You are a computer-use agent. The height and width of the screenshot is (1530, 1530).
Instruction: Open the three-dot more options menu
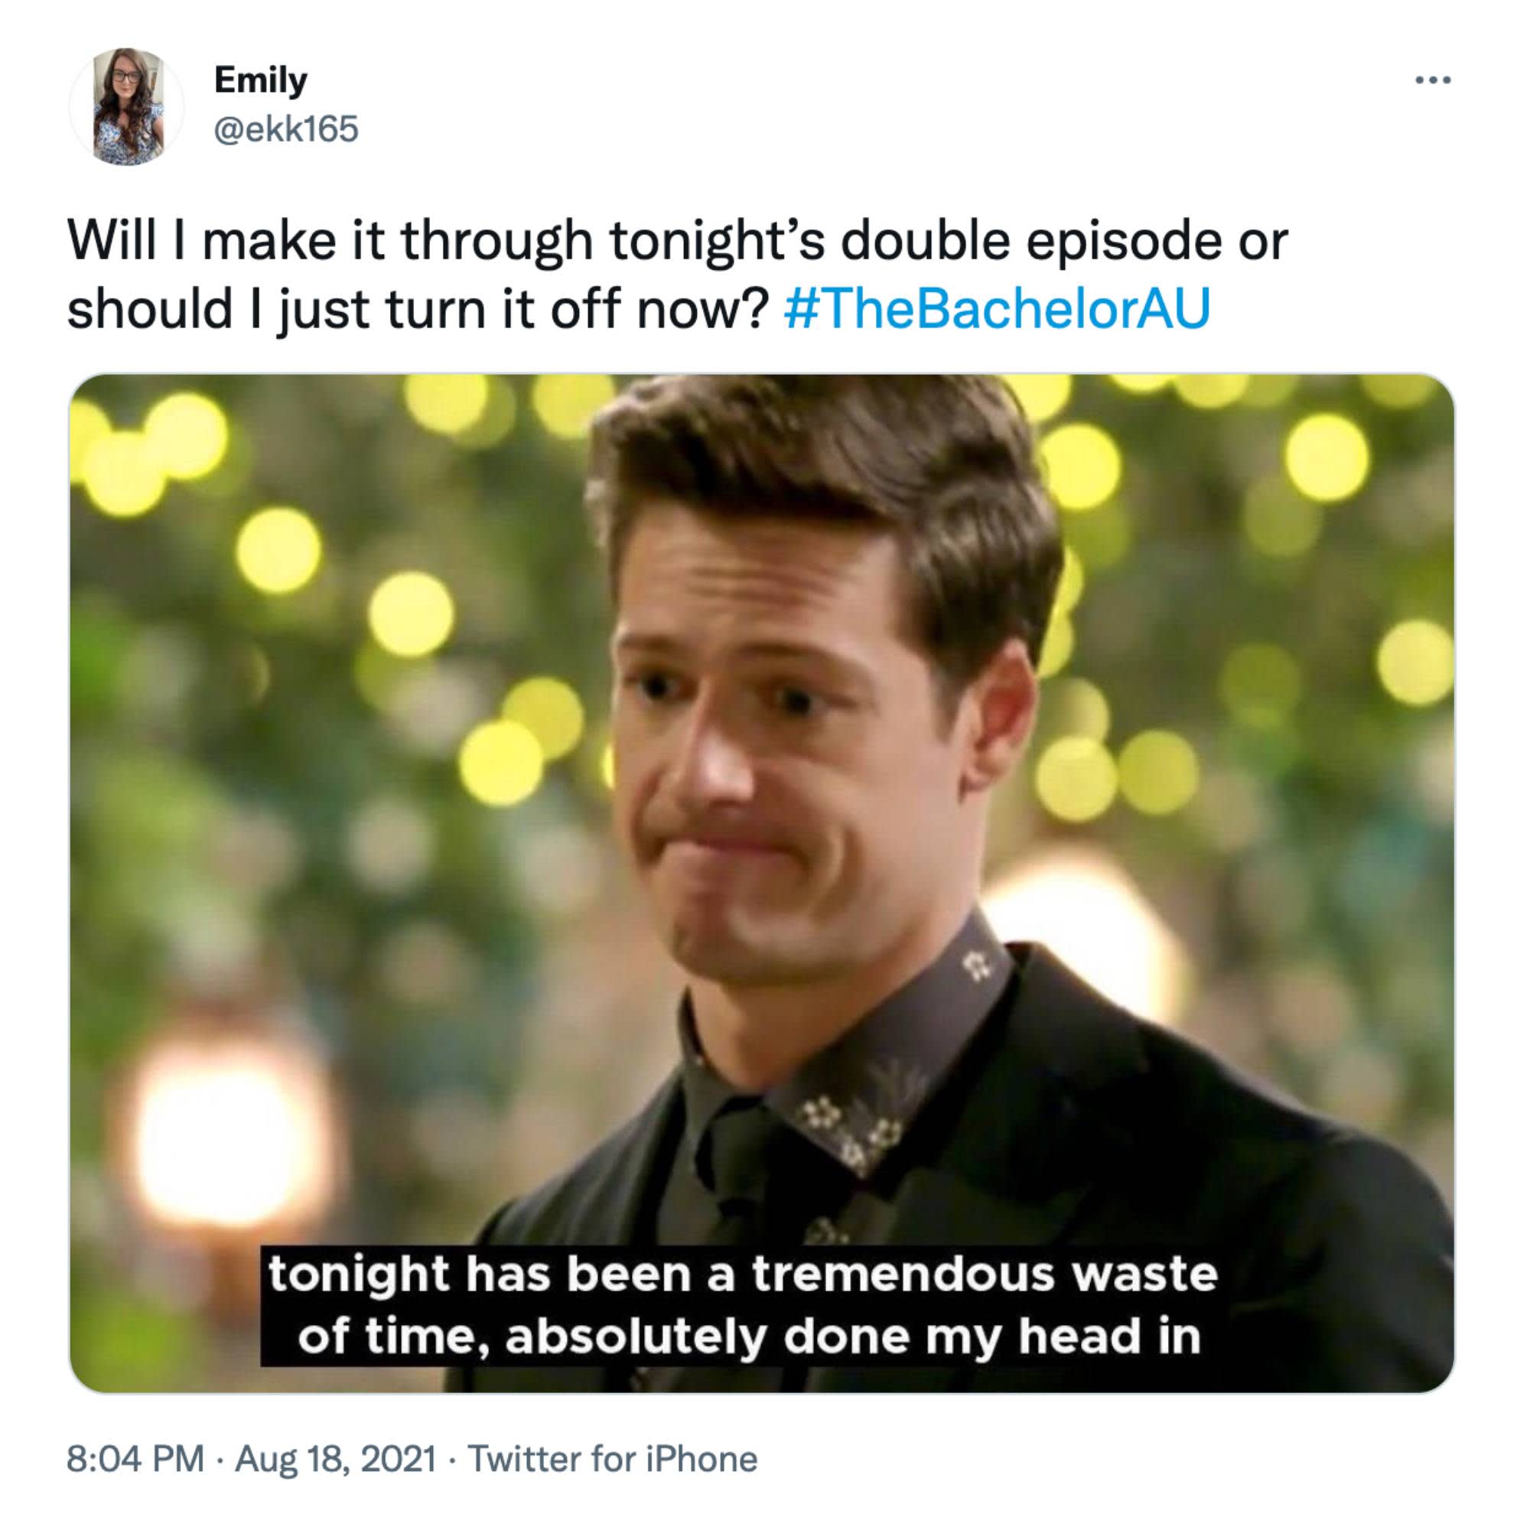(x=1434, y=80)
